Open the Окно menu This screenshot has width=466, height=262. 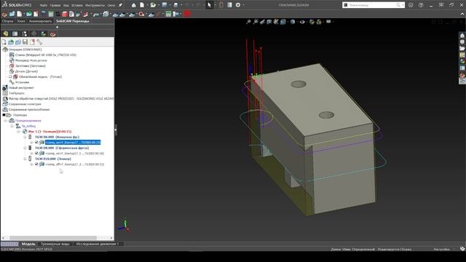point(111,5)
